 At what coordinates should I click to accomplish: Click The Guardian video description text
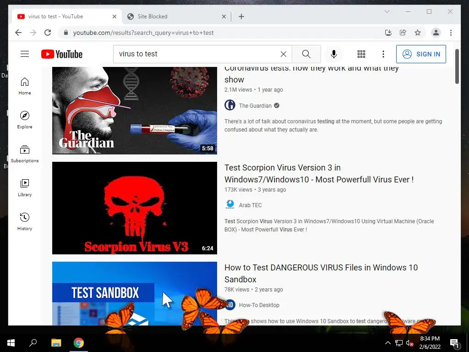tap(333, 126)
